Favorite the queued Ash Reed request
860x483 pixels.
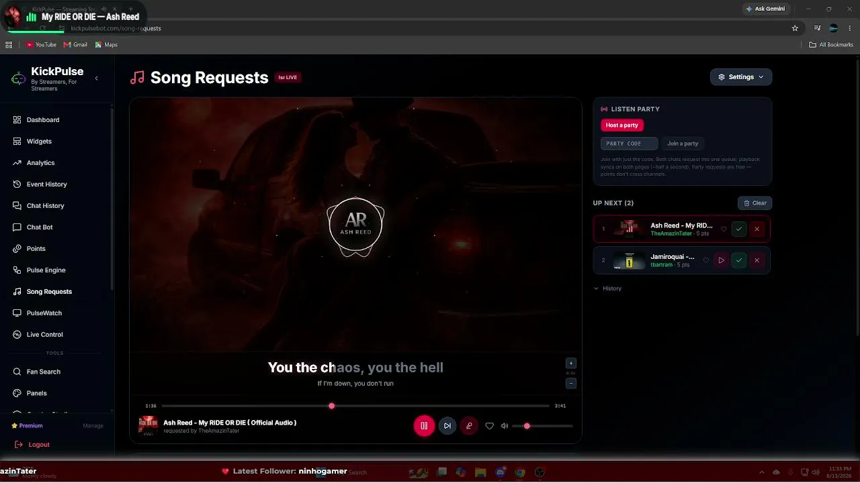(724, 229)
